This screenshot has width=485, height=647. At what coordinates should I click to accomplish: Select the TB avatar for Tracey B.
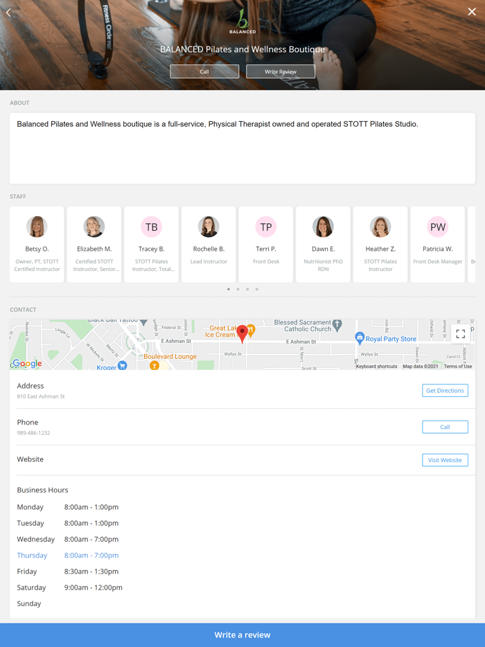(x=152, y=227)
